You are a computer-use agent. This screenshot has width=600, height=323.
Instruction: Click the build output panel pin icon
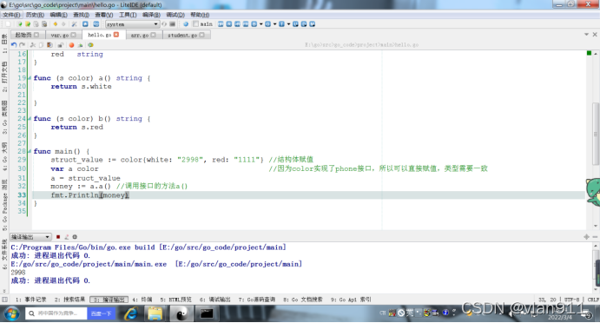tap(586, 237)
